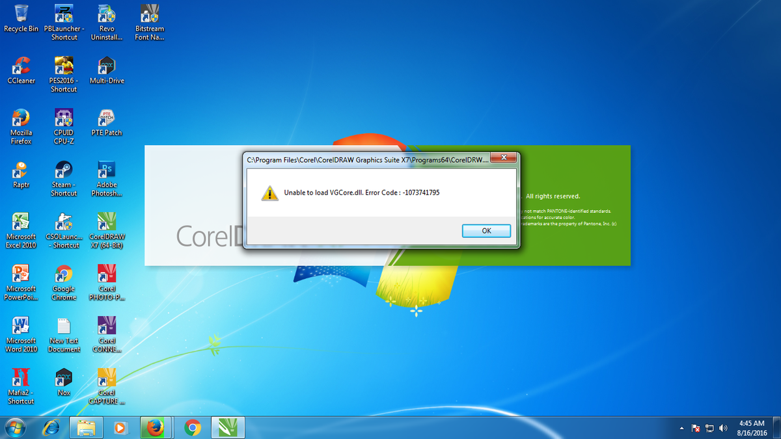
Task: Show hidden system tray icons
Action: point(683,428)
